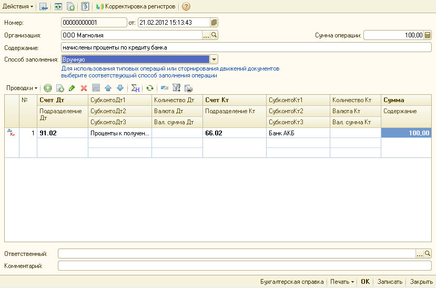The width and height of the screenshot is (436, 288).
Task: Open the calculator for Сумма операции
Action: [x=428, y=35]
